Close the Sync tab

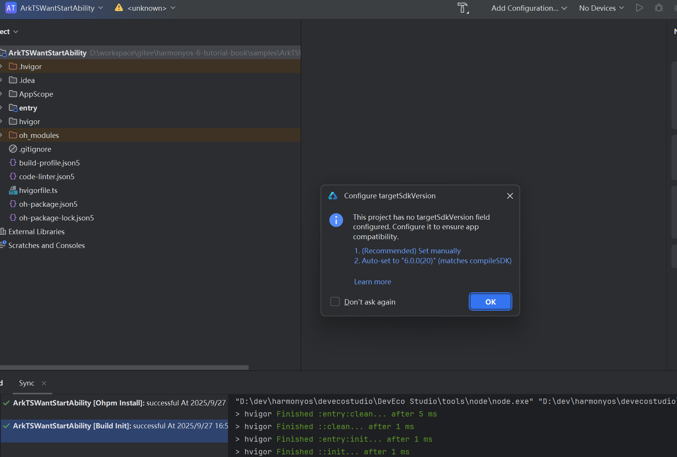coord(44,383)
